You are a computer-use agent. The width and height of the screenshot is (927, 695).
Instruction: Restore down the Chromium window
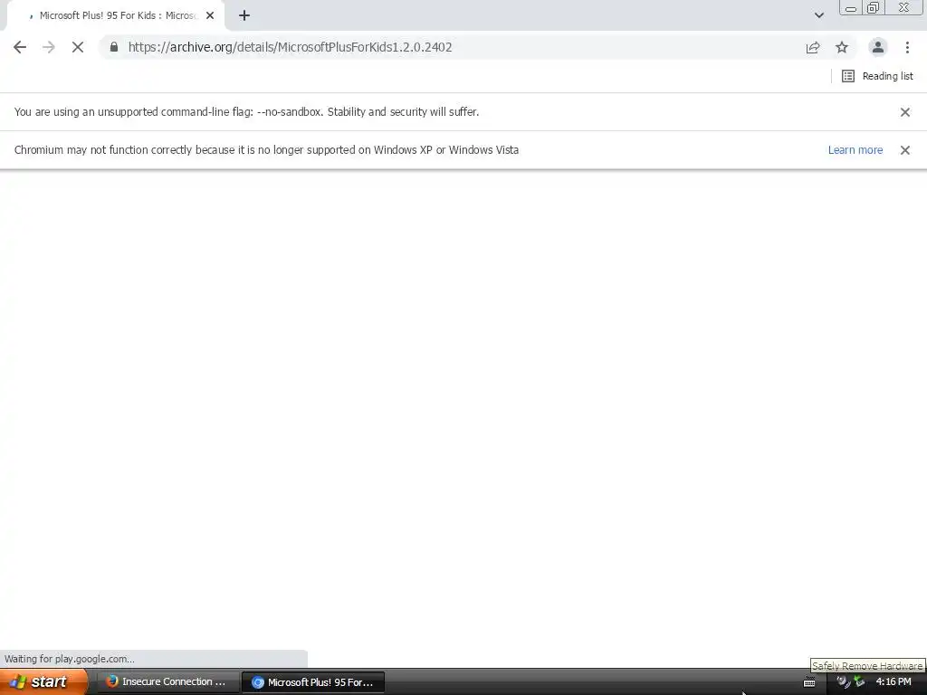874,8
